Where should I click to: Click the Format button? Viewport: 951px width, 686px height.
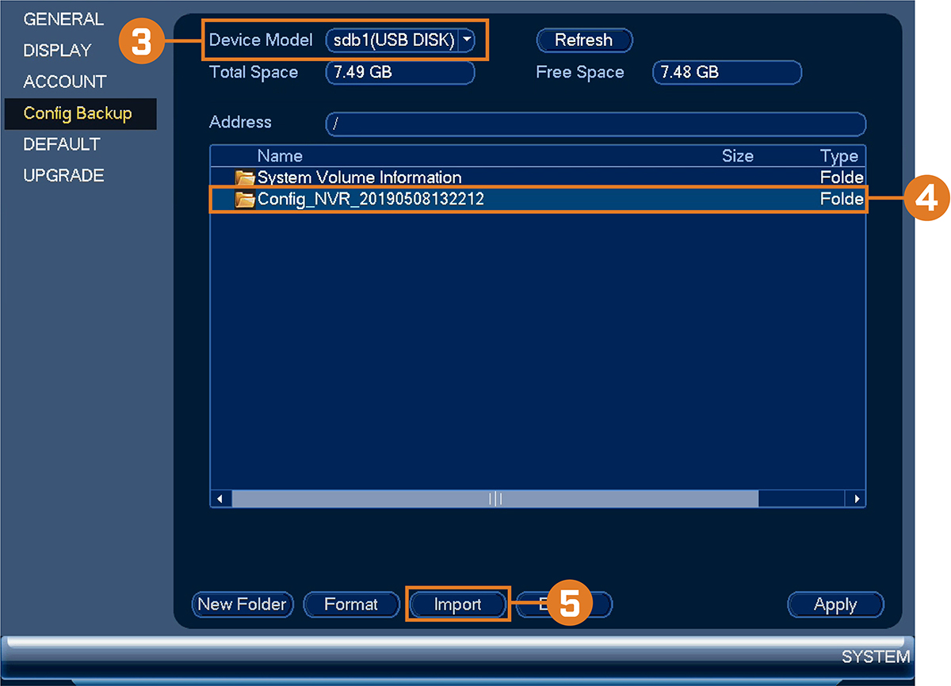[x=351, y=604]
